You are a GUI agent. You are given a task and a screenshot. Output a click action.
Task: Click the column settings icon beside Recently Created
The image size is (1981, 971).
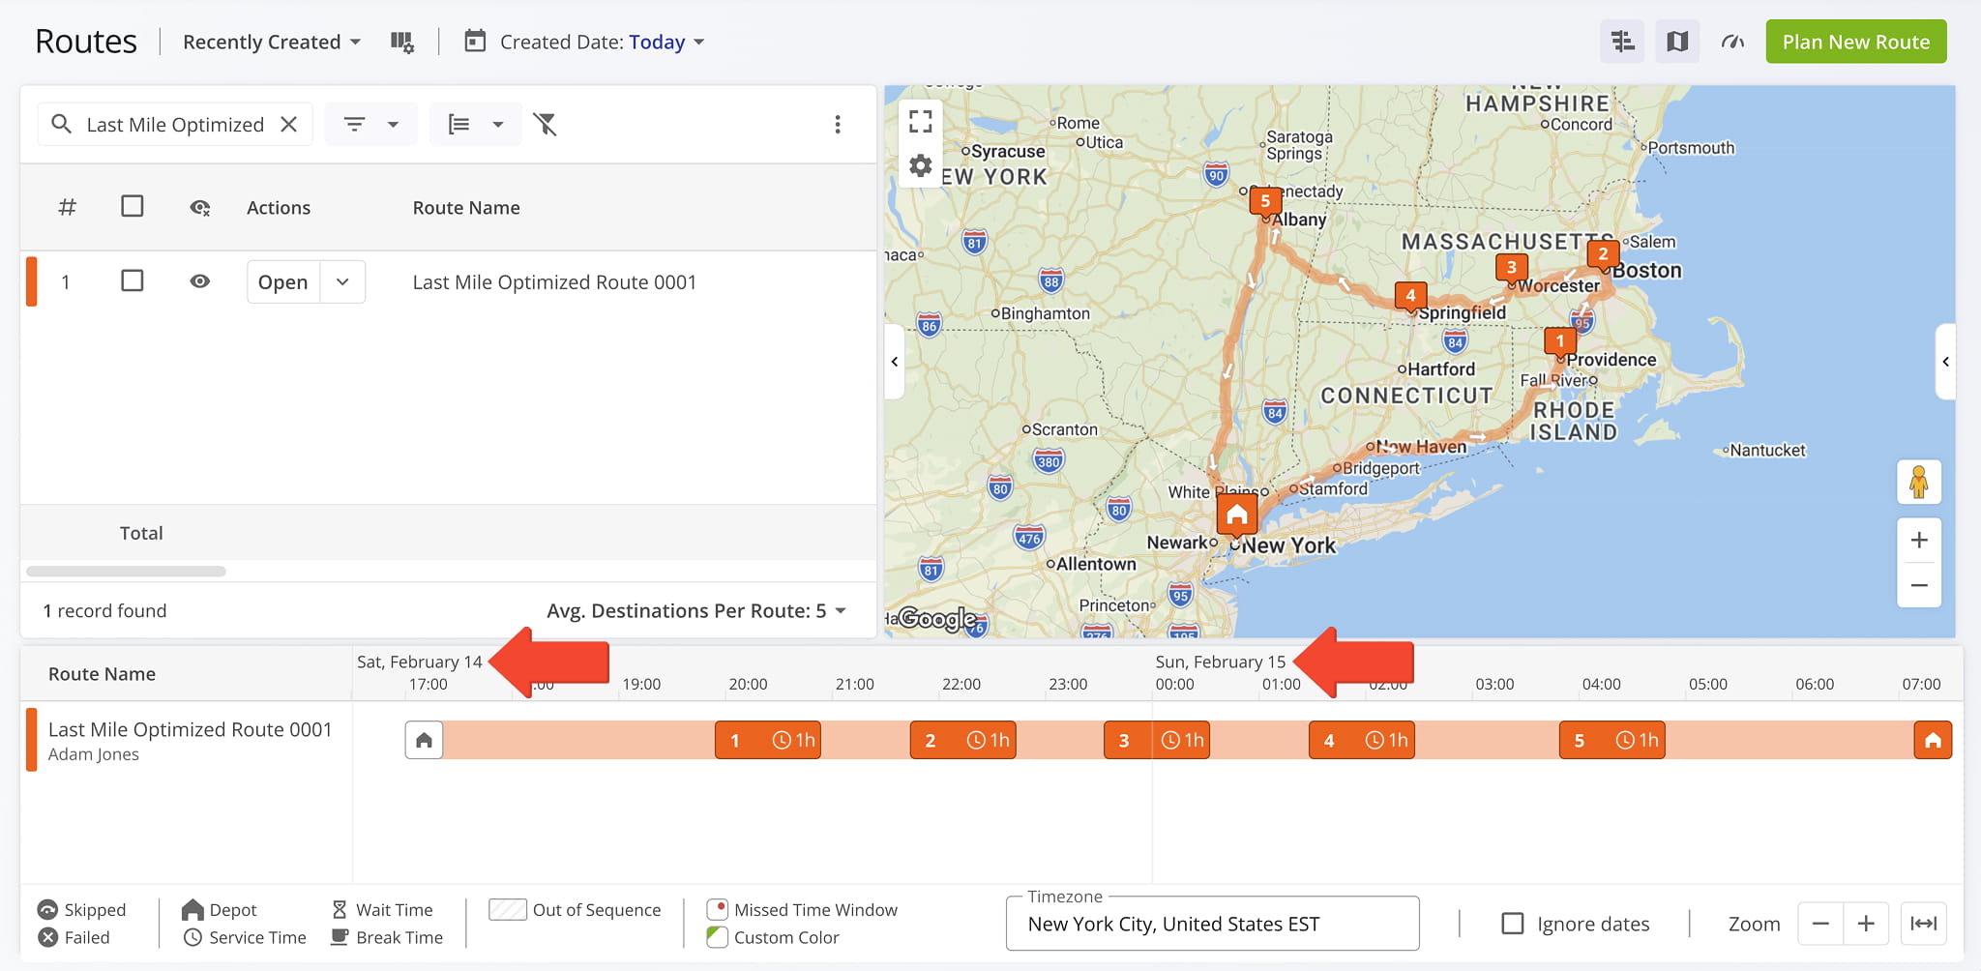tap(401, 43)
